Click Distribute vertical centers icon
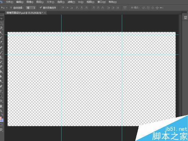Image resolution: width=188 pixels, height=141 pixels. point(98,8)
